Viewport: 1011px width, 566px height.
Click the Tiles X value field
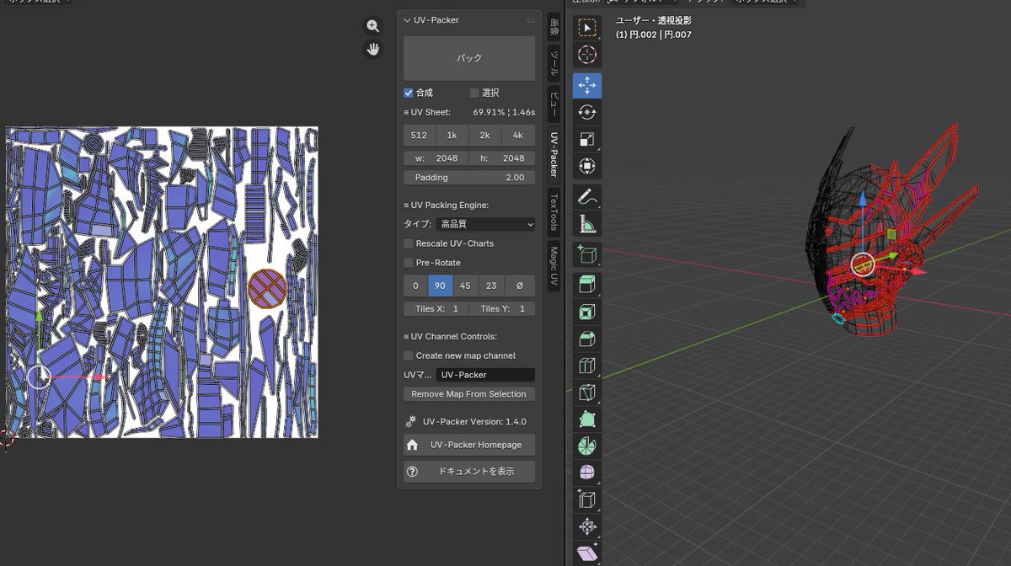[436, 309]
